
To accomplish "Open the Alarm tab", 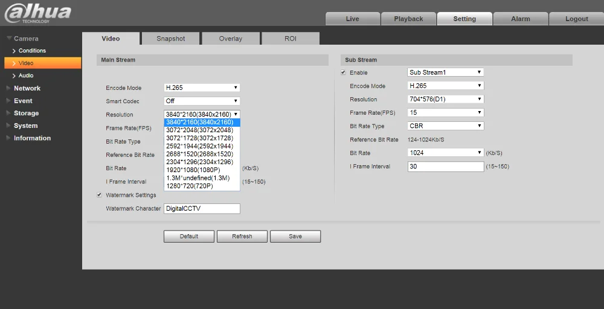I will pos(521,19).
